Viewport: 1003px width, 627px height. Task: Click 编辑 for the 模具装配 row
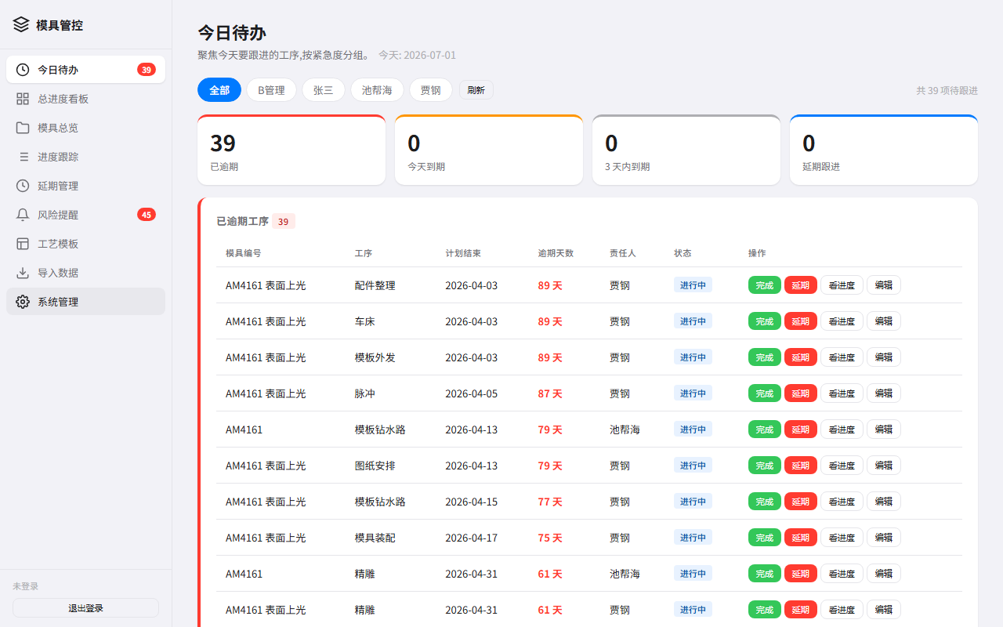click(884, 538)
